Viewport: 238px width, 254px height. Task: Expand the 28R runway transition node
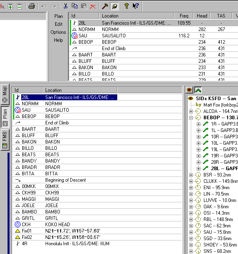[x=199, y=162]
